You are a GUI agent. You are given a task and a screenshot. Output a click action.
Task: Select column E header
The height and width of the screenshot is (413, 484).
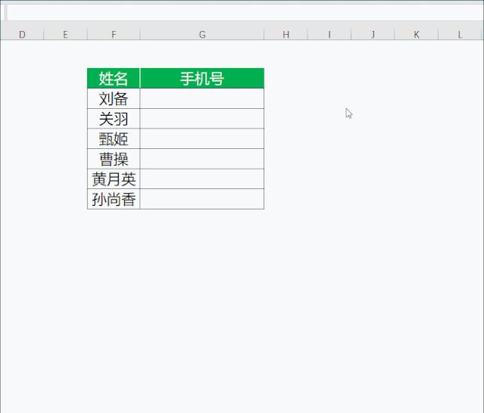coord(65,34)
